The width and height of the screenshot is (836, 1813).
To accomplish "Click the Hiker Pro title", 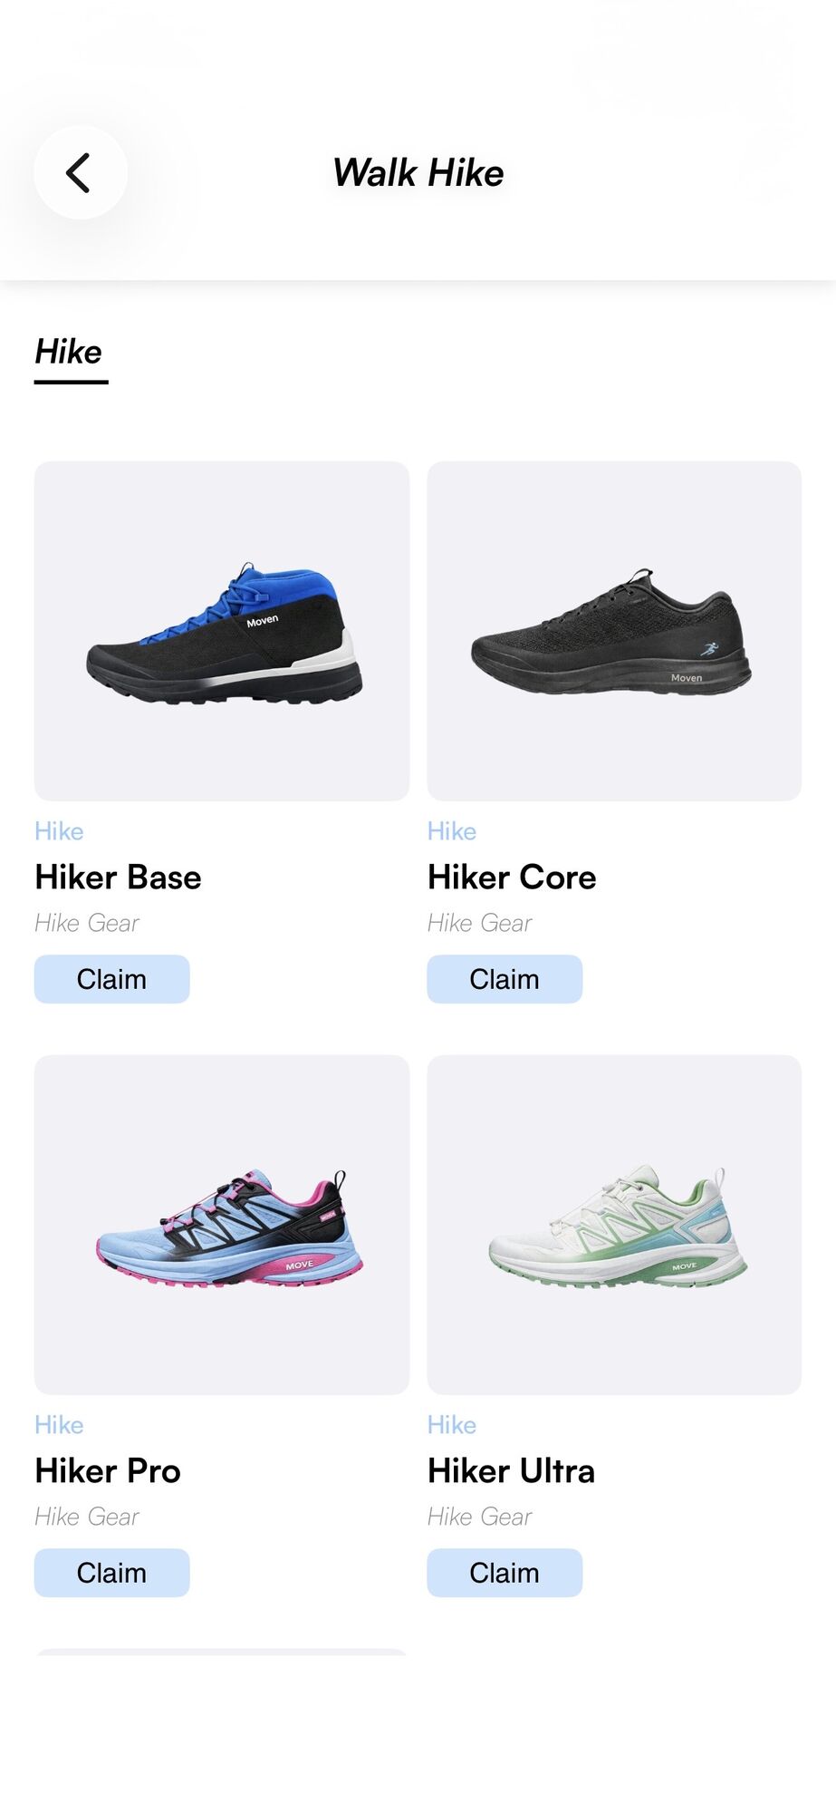I will [x=108, y=1471].
